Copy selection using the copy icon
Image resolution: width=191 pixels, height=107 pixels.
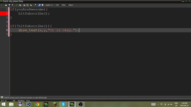27,5
